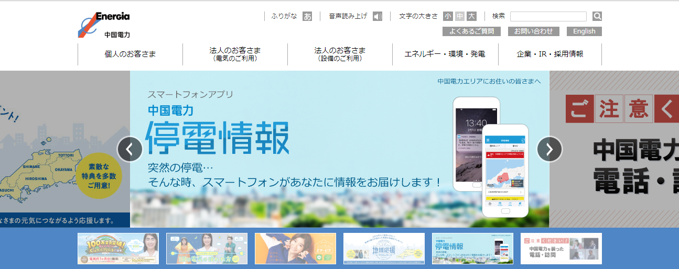Open 法人のお客さま(電気のご利用) menu
This screenshot has height=269, width=679.
tap(235, 54)
